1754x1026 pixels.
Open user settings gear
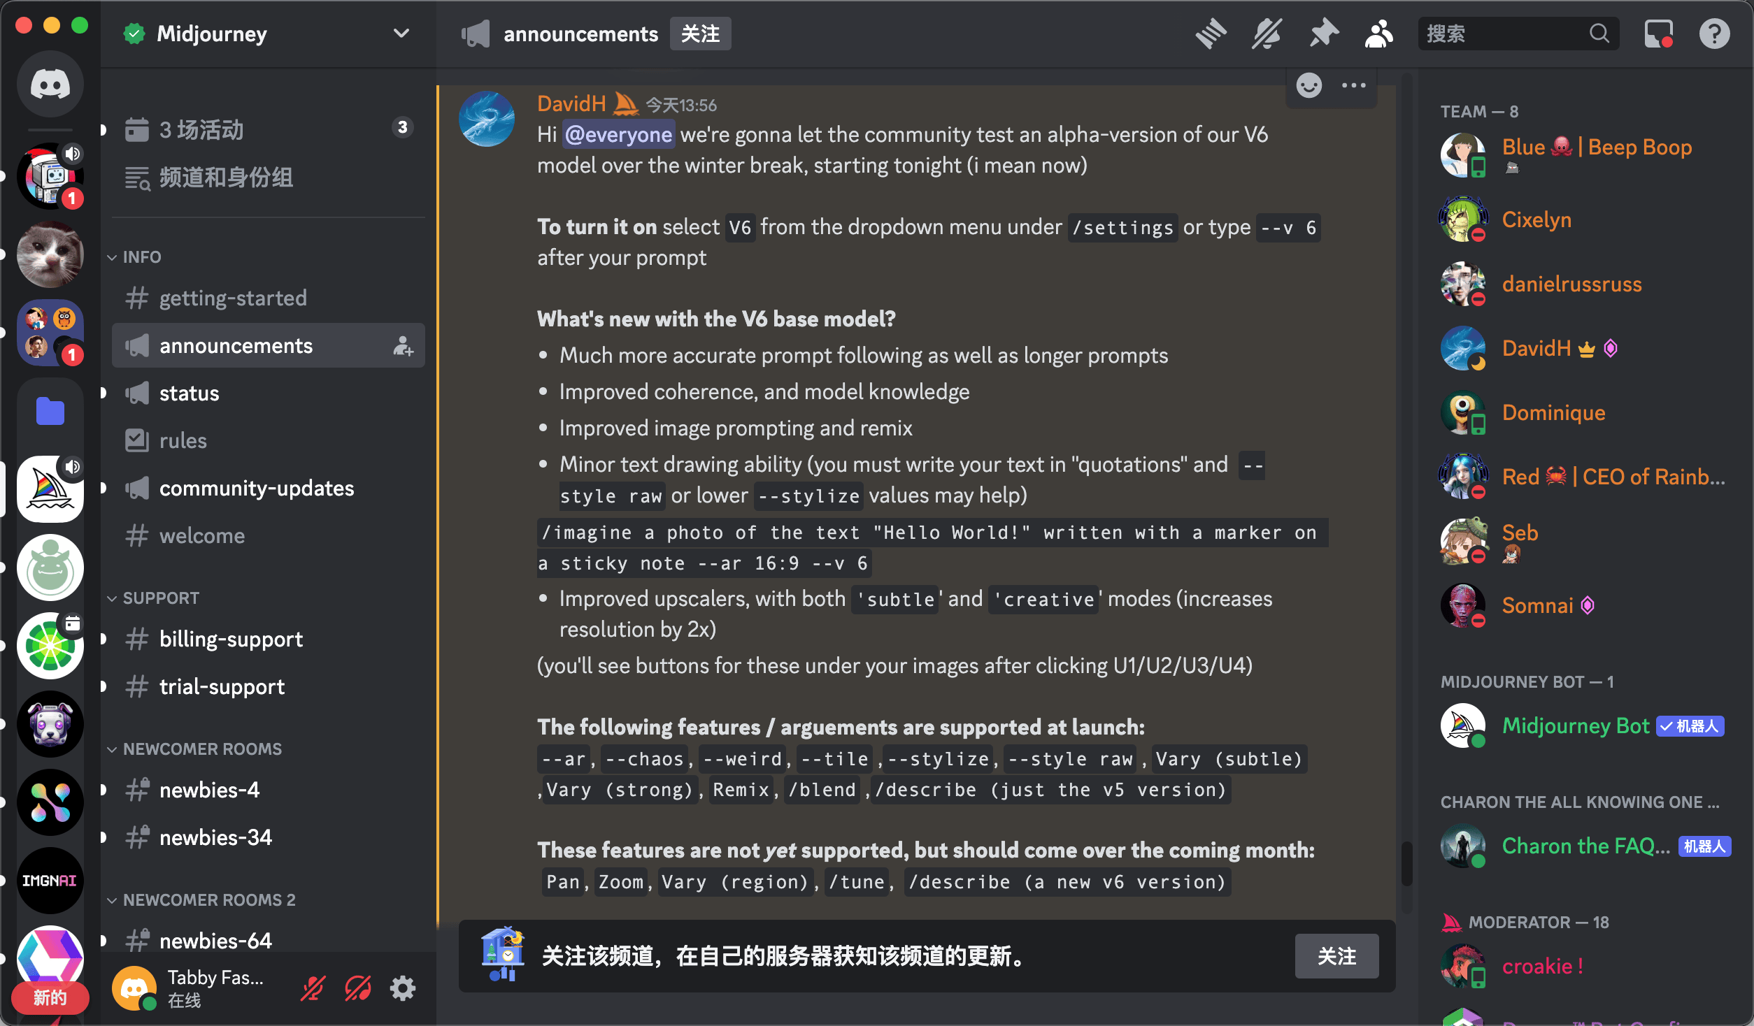403,988
